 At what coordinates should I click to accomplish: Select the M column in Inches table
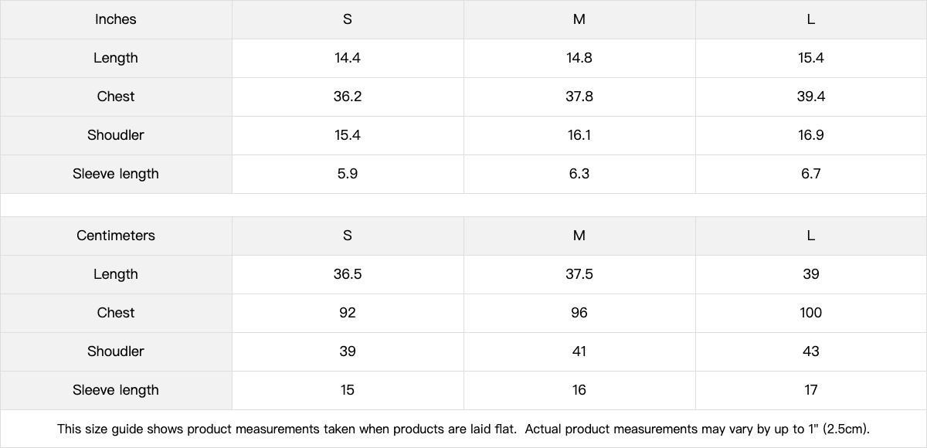pyautogui.click(x=579, y=19)
